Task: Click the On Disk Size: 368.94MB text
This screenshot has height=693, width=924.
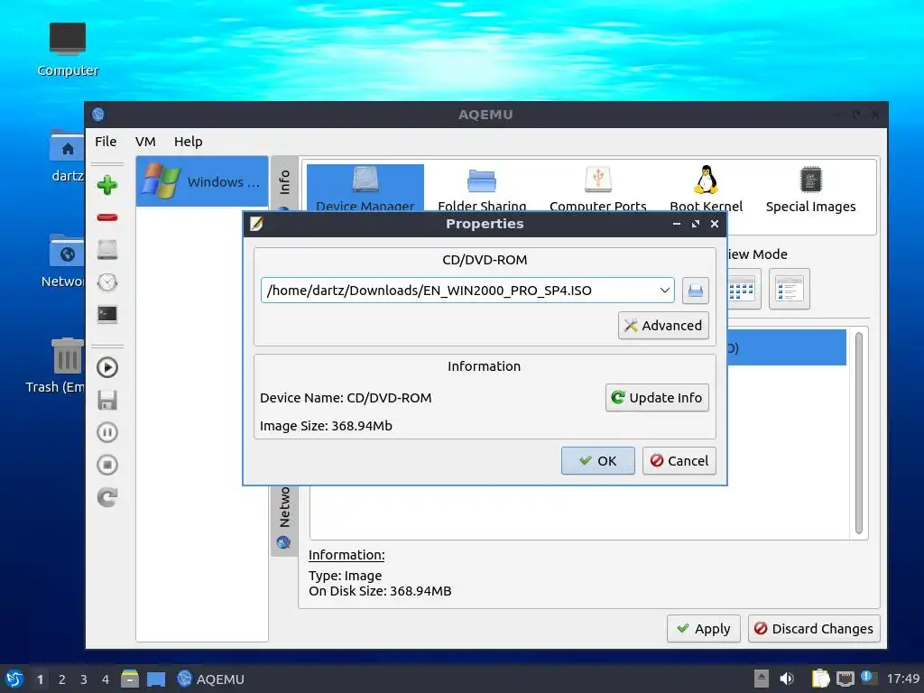Action: [380, 591]
